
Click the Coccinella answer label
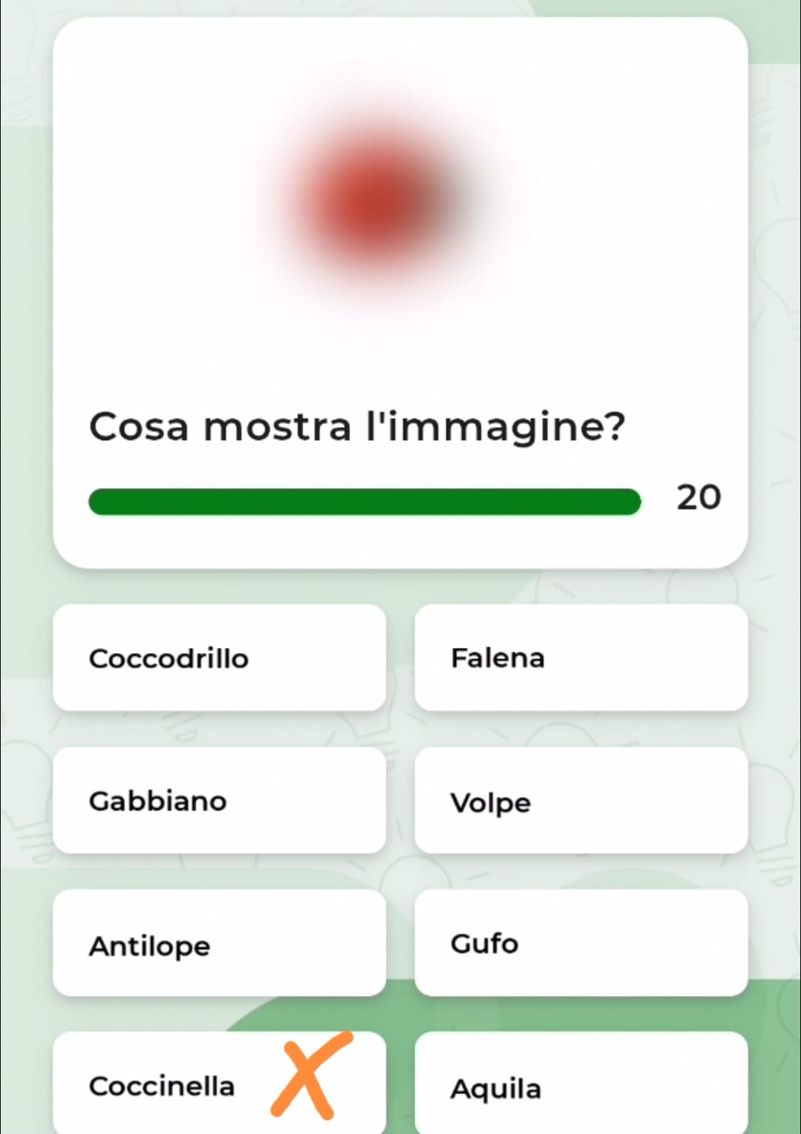point(162,1086)
